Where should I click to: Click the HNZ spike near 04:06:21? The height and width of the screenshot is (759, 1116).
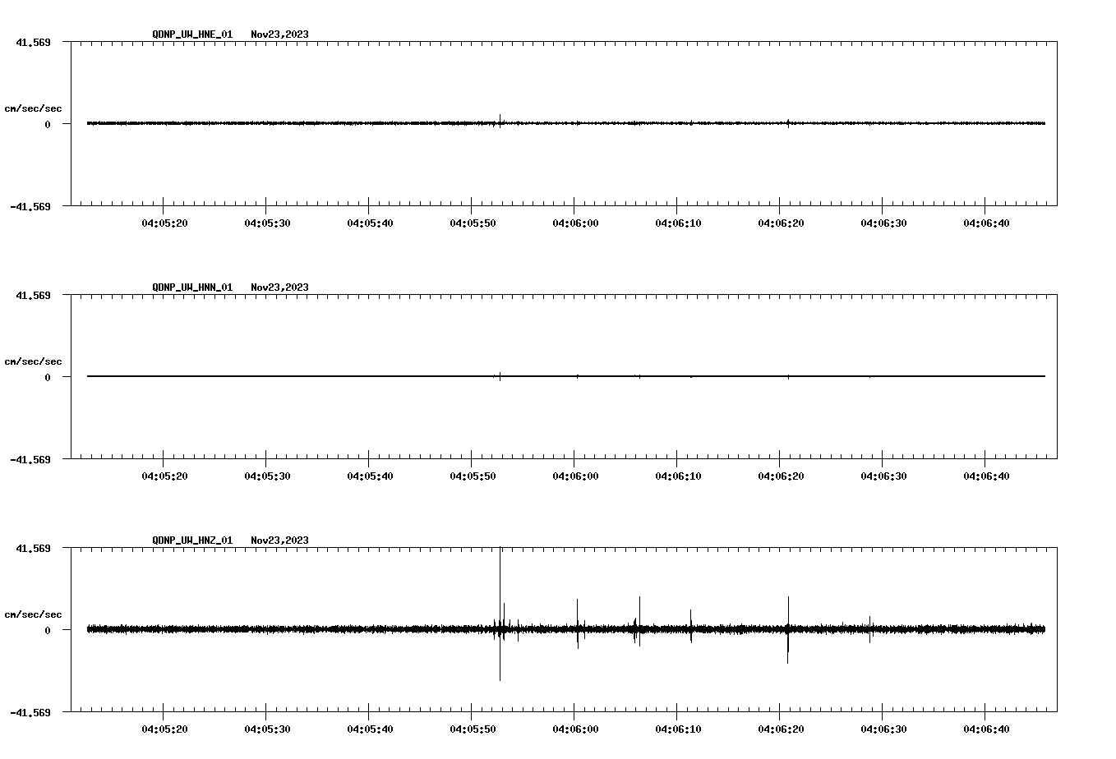[x=788, y=630]
